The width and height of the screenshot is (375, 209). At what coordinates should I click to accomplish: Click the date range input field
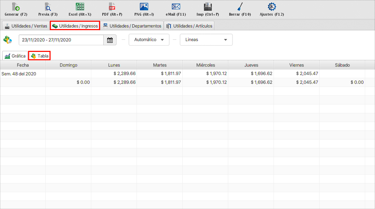pyautogui.click(x=61, y=40)
